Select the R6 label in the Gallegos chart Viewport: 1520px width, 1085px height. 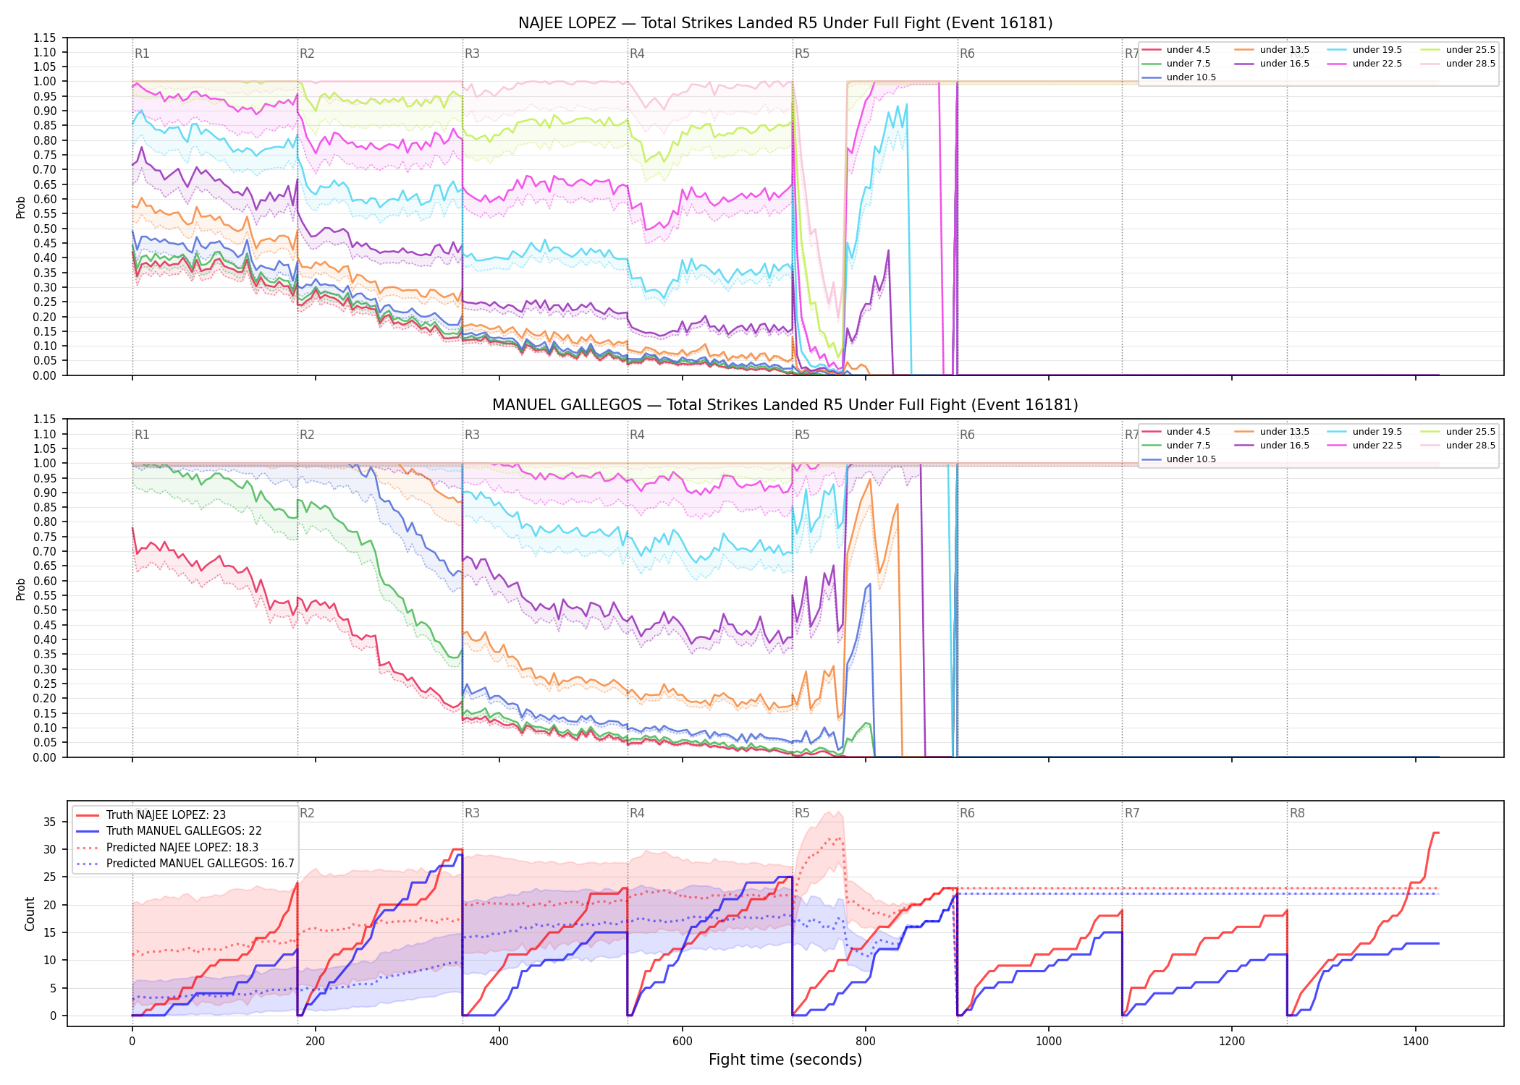tap(967, 435)
